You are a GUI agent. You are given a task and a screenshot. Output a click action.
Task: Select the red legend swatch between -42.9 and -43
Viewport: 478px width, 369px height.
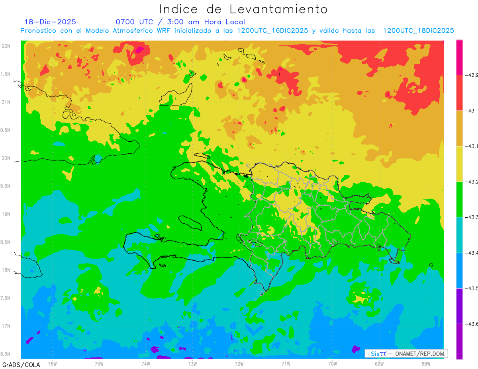[459, 93]
